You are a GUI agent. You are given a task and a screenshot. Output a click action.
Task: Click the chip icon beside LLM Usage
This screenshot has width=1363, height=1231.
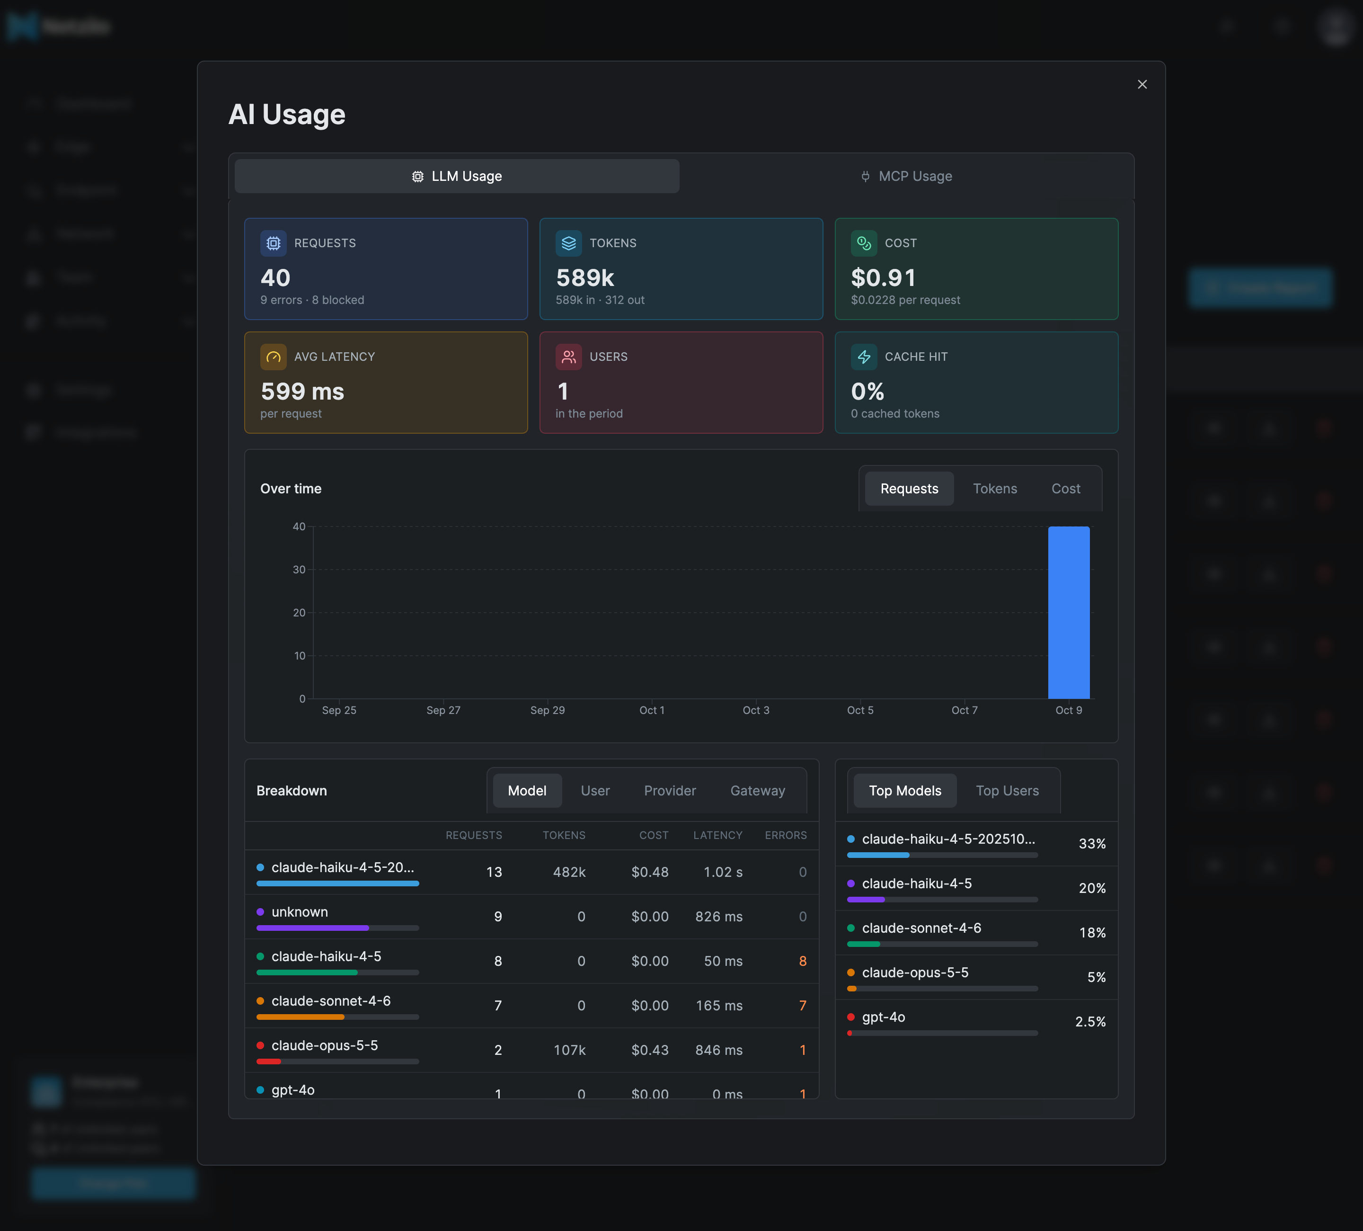click(418, 177)
